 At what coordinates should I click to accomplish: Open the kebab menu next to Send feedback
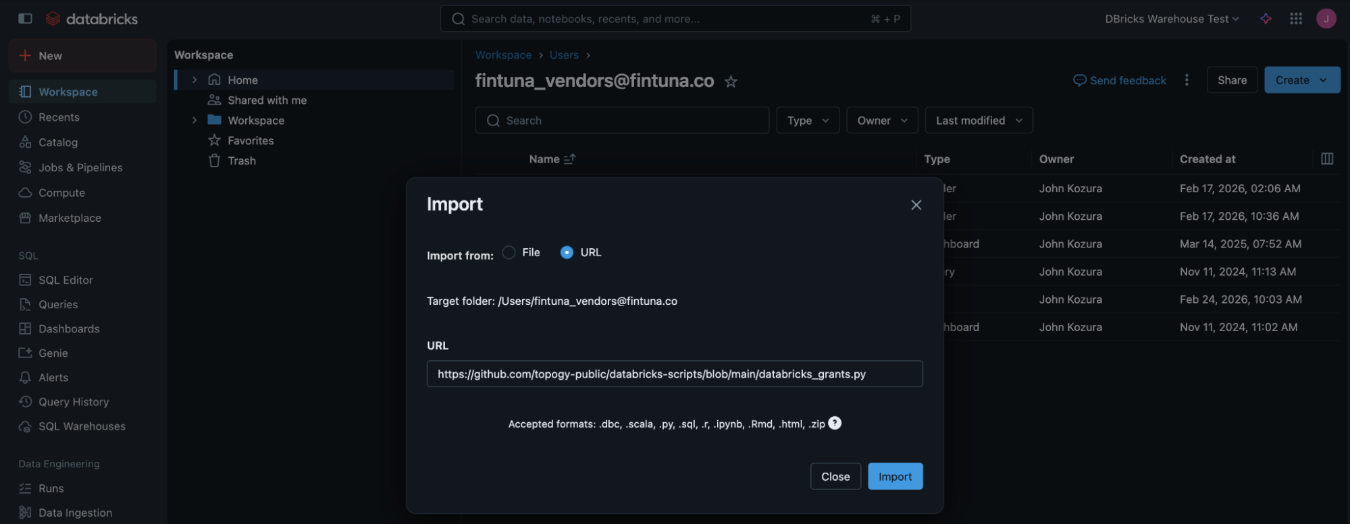pyautogui.click(x=1187, y=80)
